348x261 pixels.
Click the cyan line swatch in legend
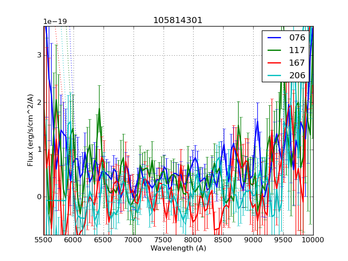click(x=275, y=76)
